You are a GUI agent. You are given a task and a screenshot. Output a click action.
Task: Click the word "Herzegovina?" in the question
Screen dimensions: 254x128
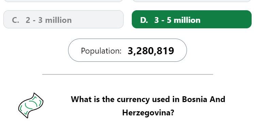click(148, 113)
